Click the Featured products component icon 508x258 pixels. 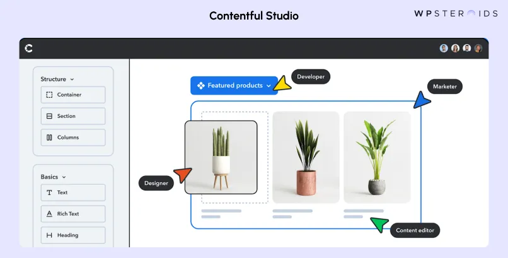(201, 86)
